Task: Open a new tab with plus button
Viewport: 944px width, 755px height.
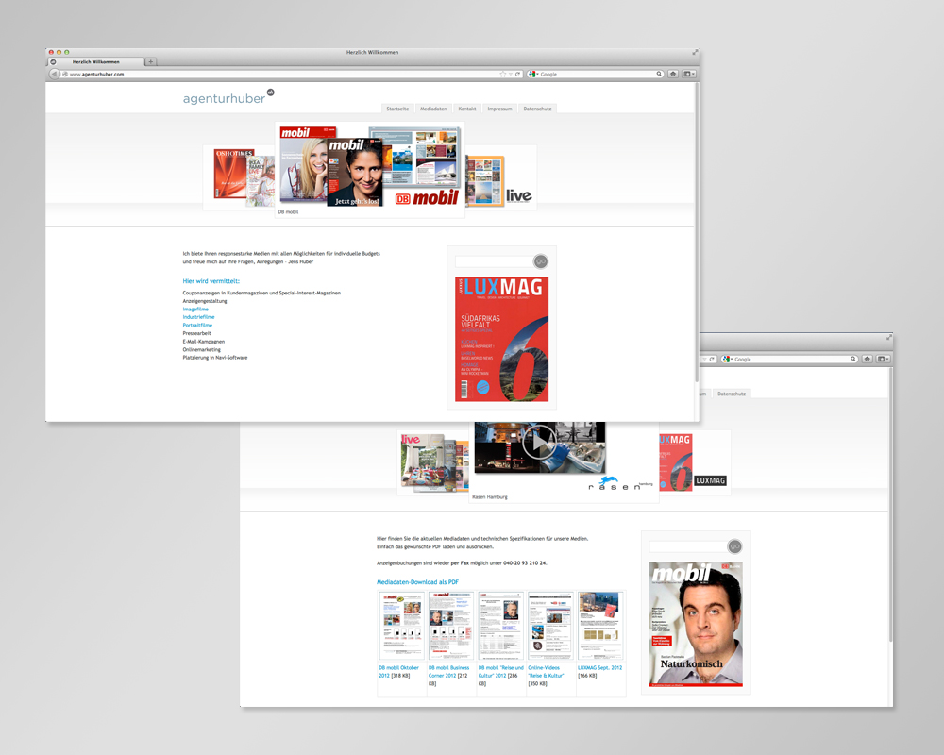Action: pos(151,61)
